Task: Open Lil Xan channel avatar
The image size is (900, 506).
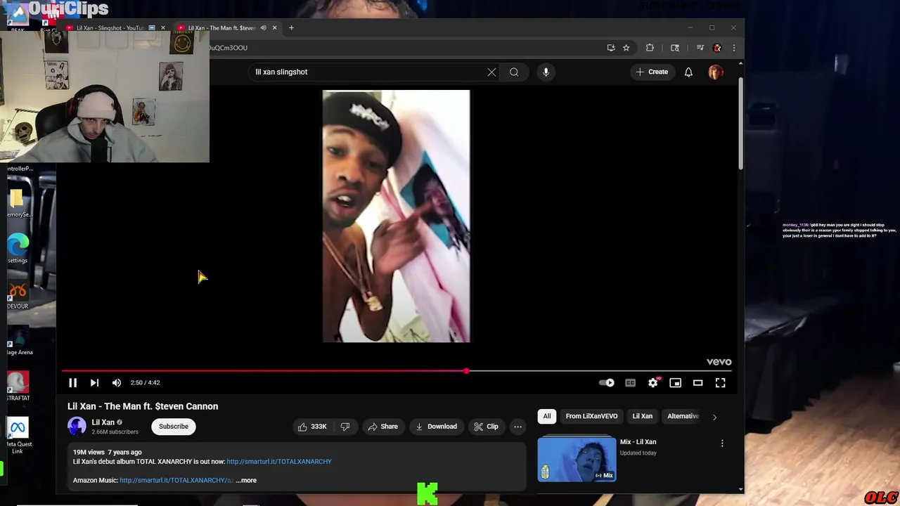Action: [77, 426]
